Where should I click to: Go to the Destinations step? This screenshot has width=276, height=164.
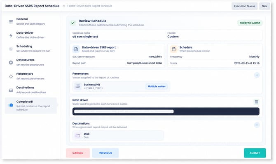[x=31, y=90]
